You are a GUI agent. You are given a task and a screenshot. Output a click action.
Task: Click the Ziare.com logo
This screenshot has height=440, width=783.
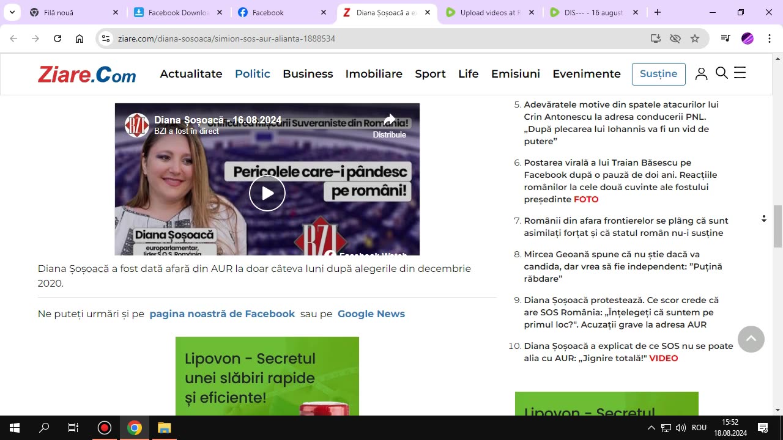(87, 74)
